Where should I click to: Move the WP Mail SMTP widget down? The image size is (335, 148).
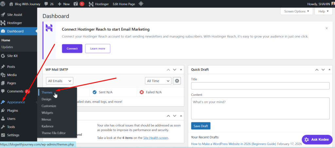click(x=175, y=70)
